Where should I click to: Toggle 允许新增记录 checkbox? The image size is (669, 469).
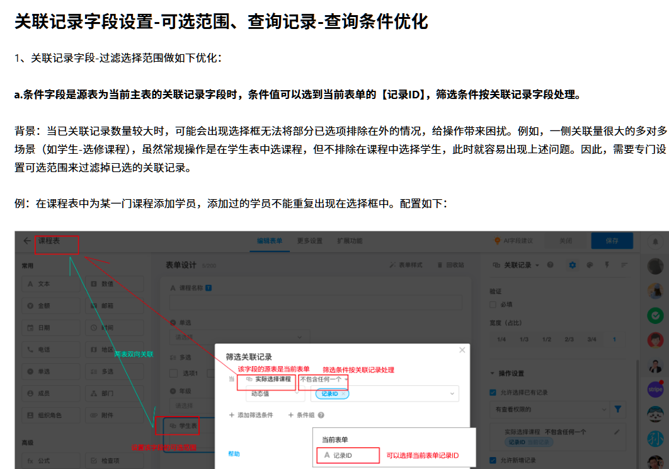(493, 460)
